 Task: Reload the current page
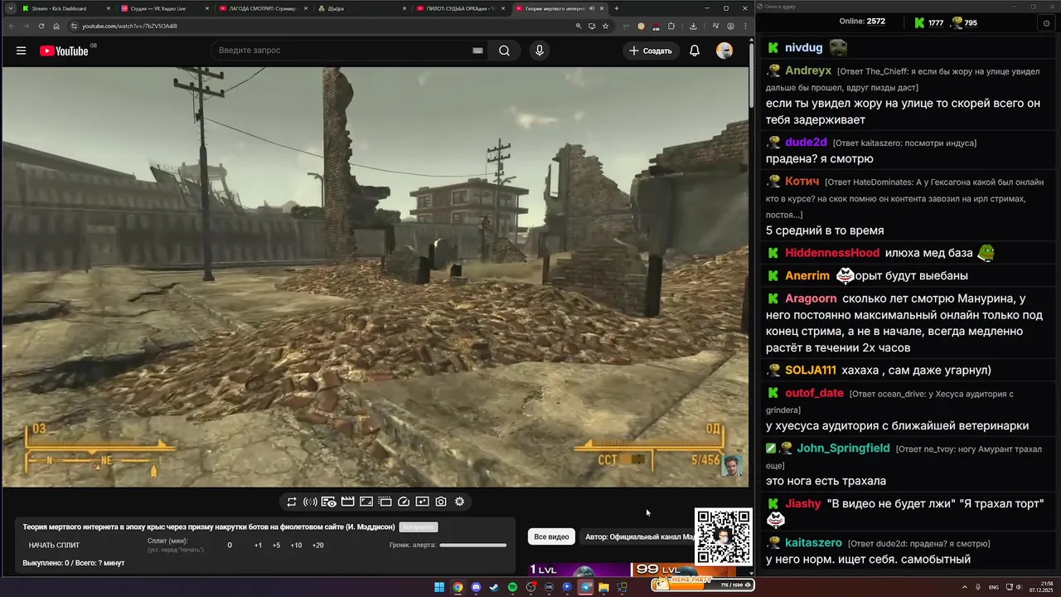[41, 26]
